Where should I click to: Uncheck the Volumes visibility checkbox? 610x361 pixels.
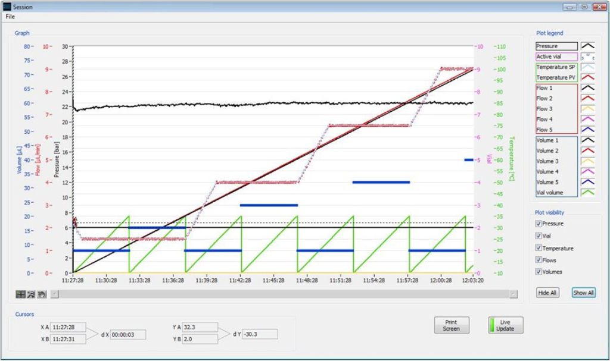pyautogui.click(x=539, y=272)
